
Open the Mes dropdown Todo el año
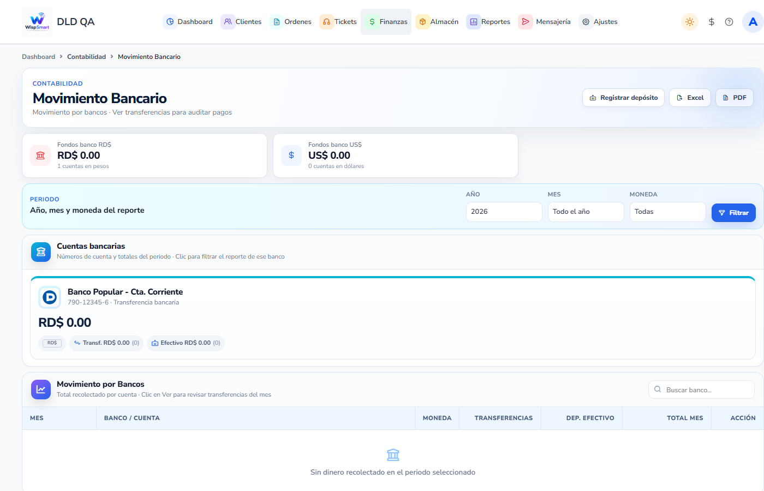pos(586,212)
